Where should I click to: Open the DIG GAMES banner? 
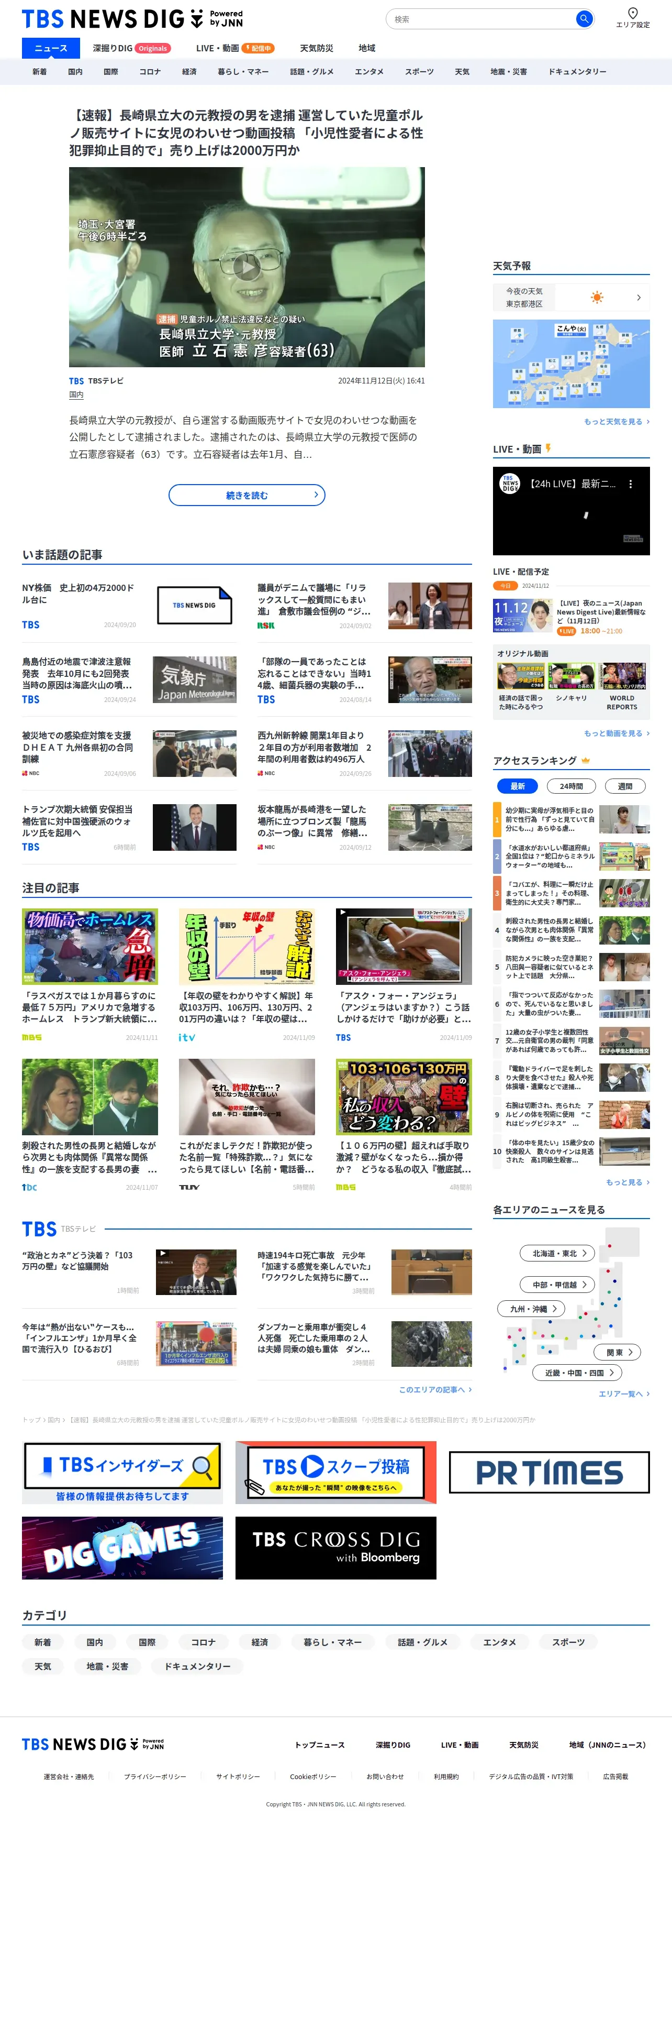pyautogui.click(x=122, y=1547)
